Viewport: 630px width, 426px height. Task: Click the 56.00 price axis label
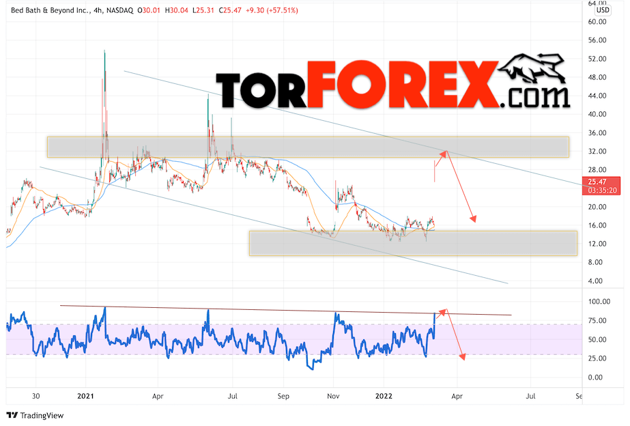tap(597, 40)
